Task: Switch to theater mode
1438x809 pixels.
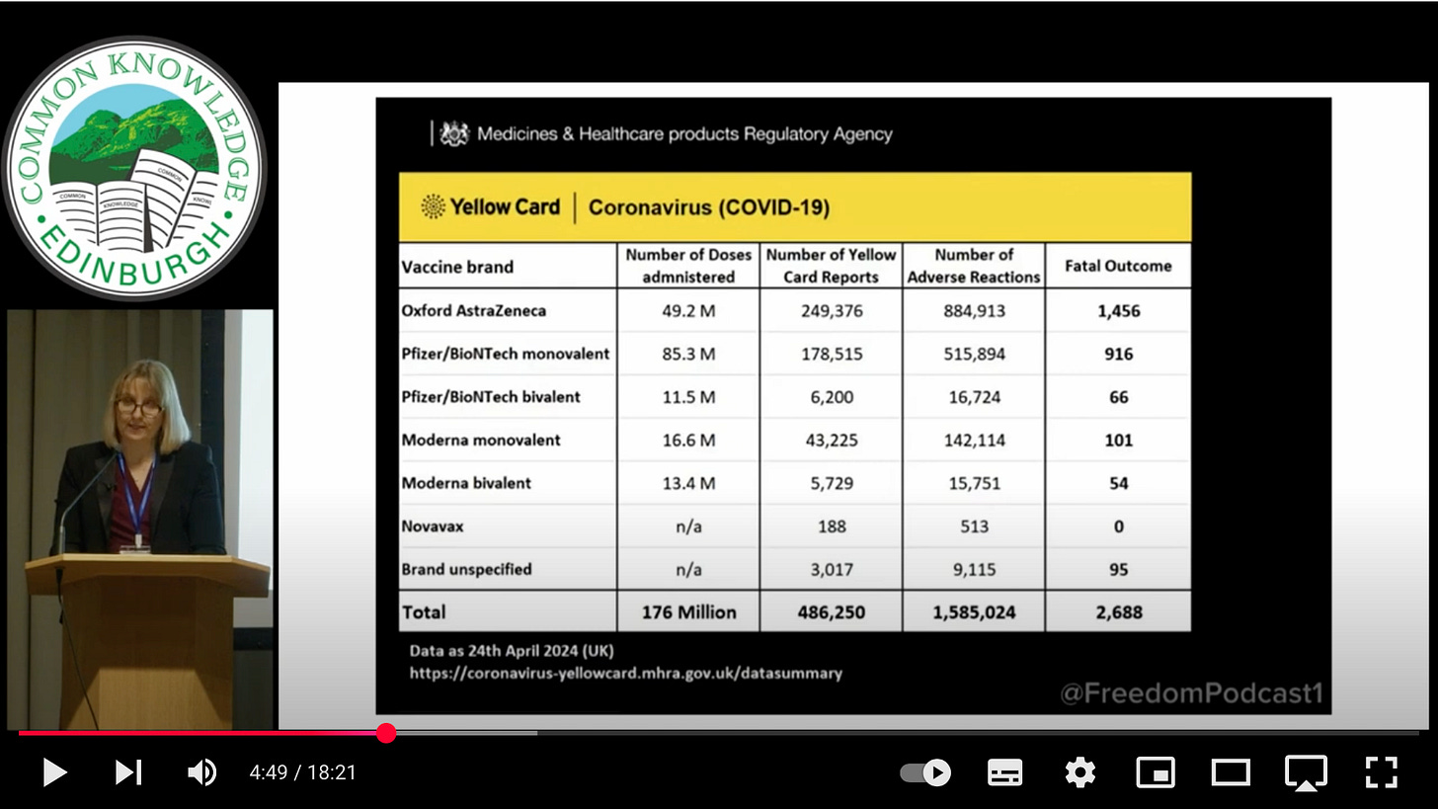Action: coord(1231,772)
